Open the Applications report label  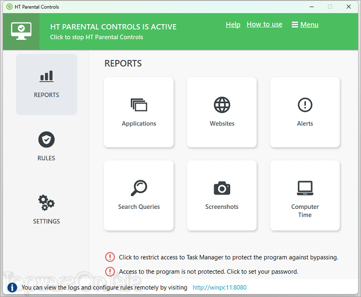pos(139,124)
